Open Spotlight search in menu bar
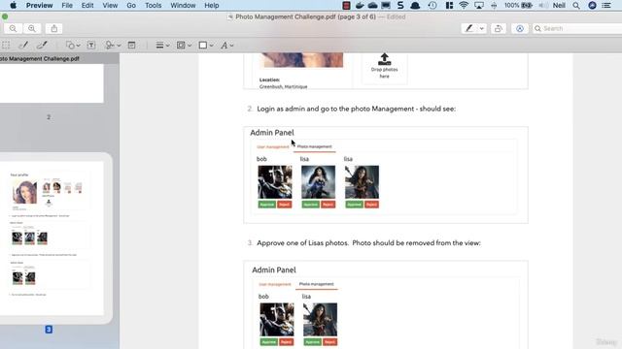Viewport: 622px width, 349px height. 576,5
